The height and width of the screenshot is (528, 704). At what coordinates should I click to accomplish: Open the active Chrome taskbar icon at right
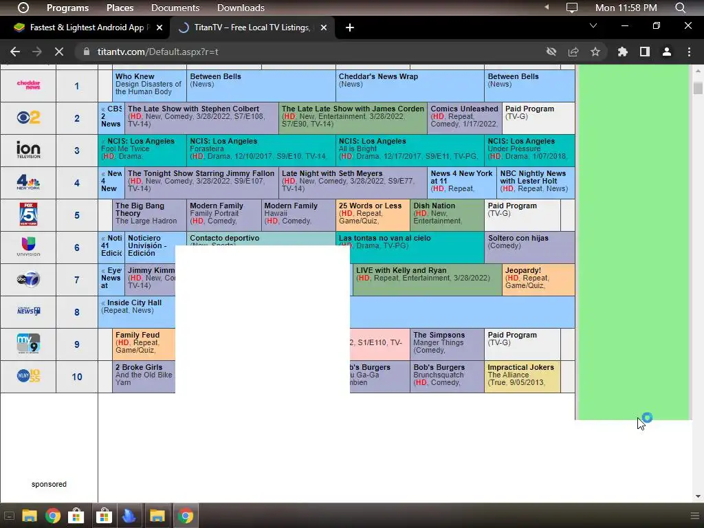pyautogui.click(x=185, y=516)
